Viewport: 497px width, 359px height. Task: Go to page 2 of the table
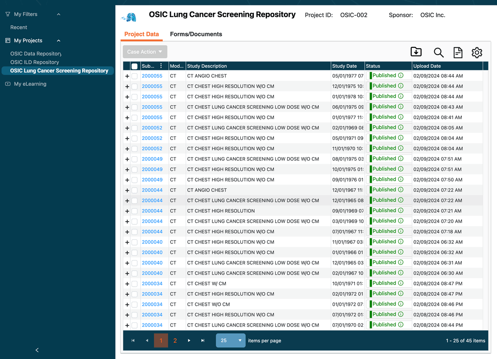coord(175,340)
